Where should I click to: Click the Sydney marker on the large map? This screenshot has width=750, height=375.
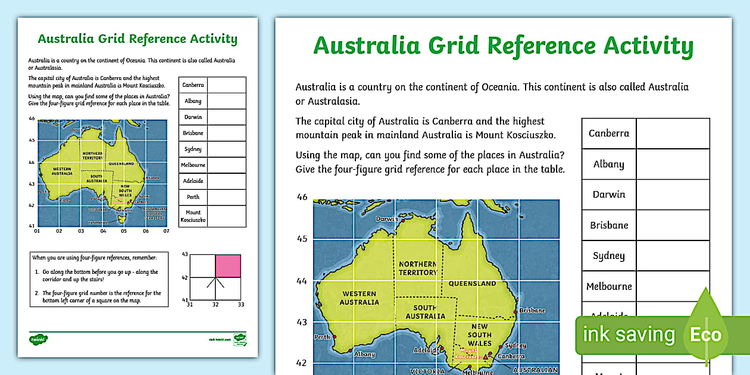[x=502, y=346]
